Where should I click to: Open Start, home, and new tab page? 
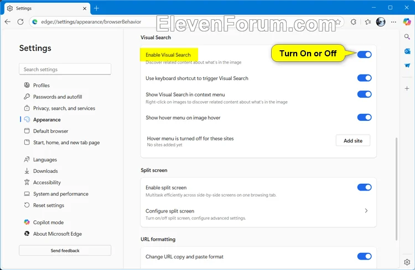pos(66,142)
